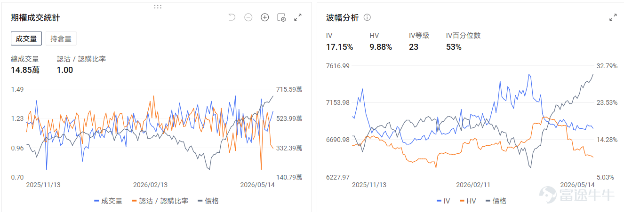
Task: Toggle HV series in 波幅分析 legend
Action: 468,201
